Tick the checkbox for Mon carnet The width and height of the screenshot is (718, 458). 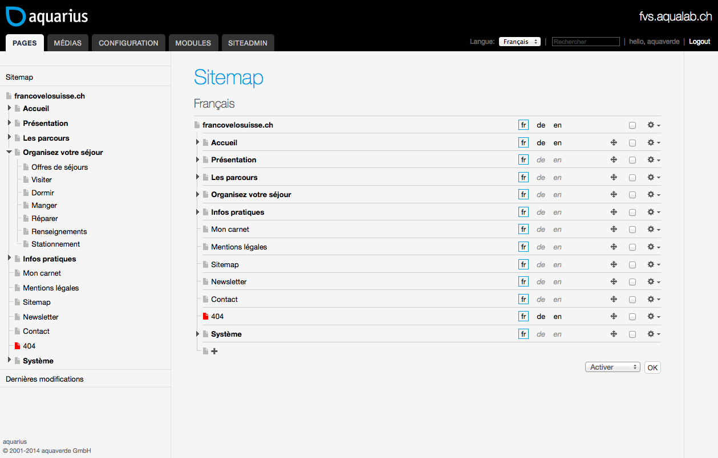(632, 230)
